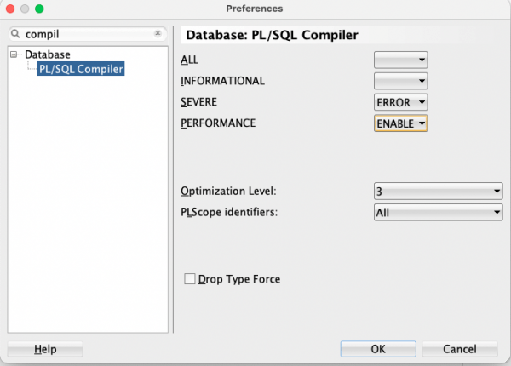Close the Preferences window
Screen dimensions: 511x366
[x=10, y=9]
